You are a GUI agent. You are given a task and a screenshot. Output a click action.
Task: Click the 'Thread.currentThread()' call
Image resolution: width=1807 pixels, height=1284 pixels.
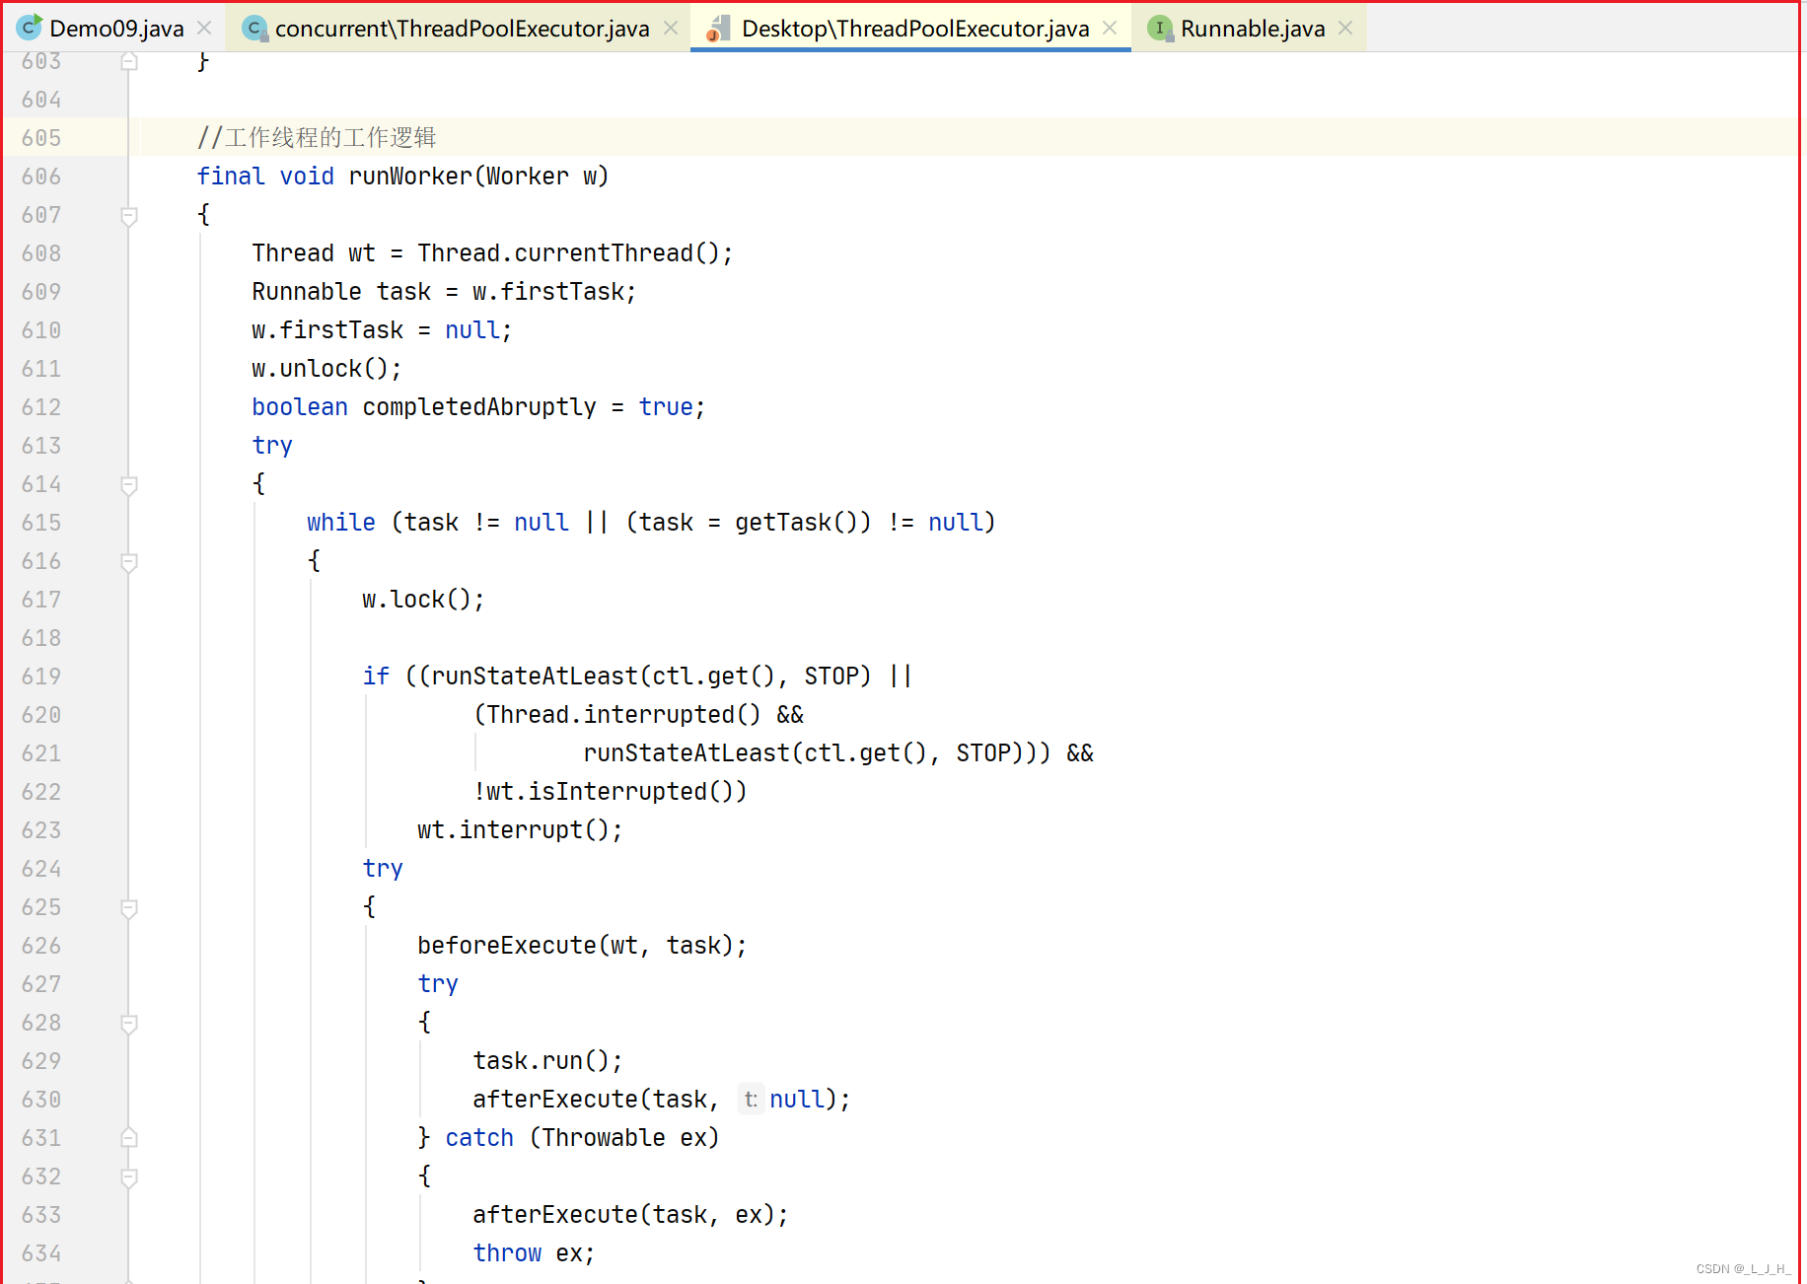pyautogui.click(x=568, y=253)
